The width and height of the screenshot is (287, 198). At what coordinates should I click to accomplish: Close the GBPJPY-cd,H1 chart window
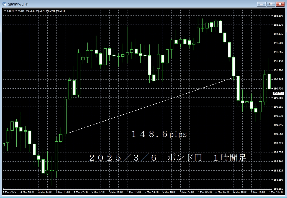[280, 4]
